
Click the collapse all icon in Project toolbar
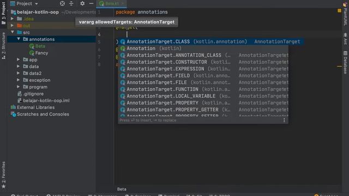(x=71, y=3)
